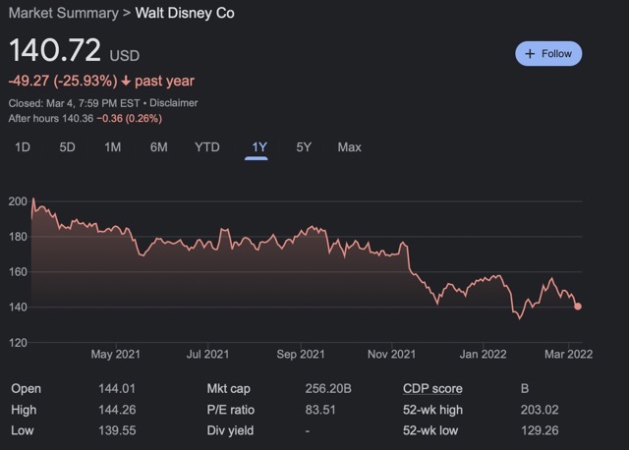Click the Walt Disney Co title
The image size is (629, 450).
click(185, 13)
